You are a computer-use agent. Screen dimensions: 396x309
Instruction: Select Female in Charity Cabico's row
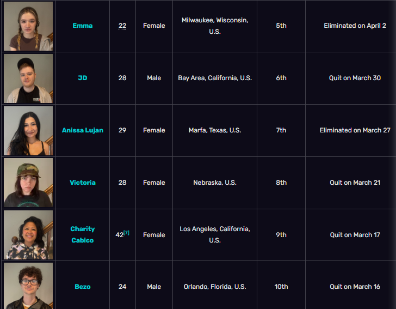pos(154,234)
